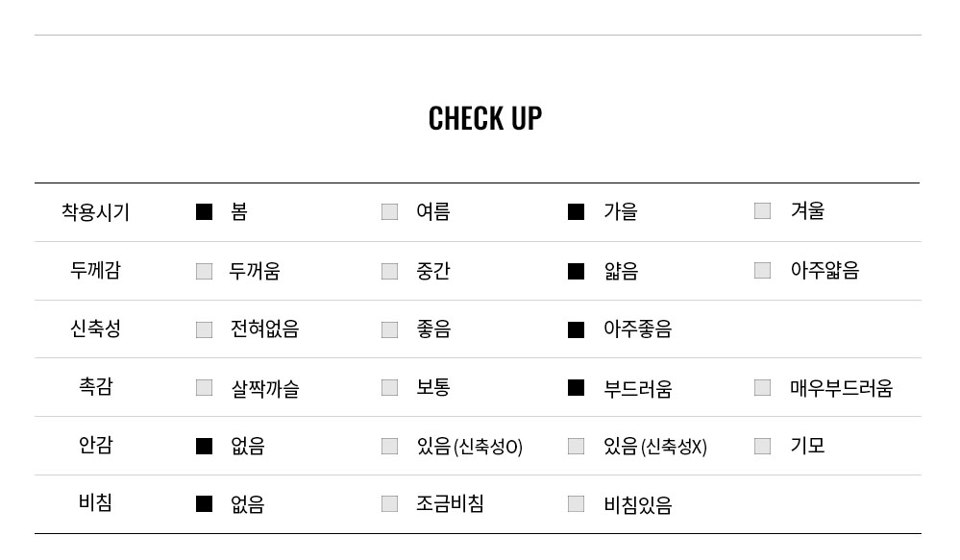Tick the 두꺼움 thickness box
The width and height of the screenshot is (960, 560).
coord(204,271)
